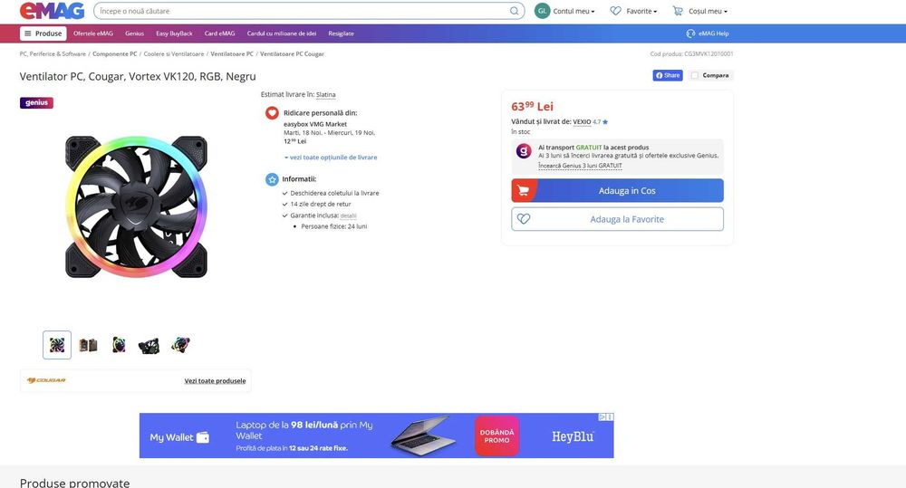Click Adauga in Cos button
Screen dimensions: 906x488
tap(617, 190)
